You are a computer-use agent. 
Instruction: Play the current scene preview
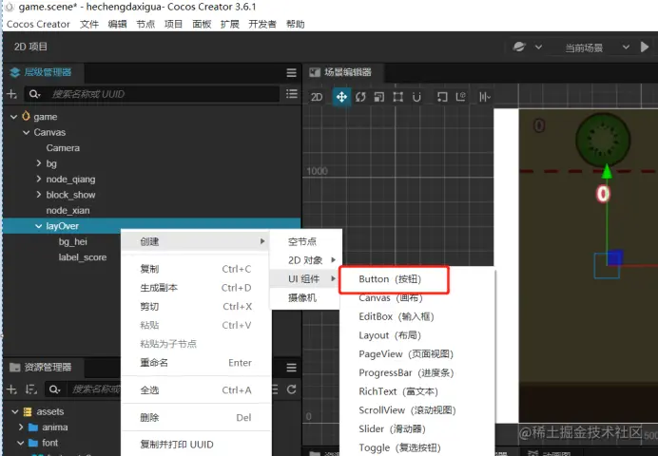[645, 47]
